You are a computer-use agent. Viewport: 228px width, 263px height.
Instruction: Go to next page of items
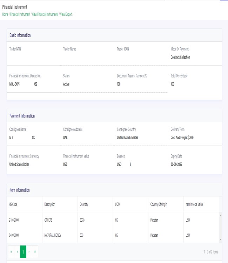pos(29,251)
